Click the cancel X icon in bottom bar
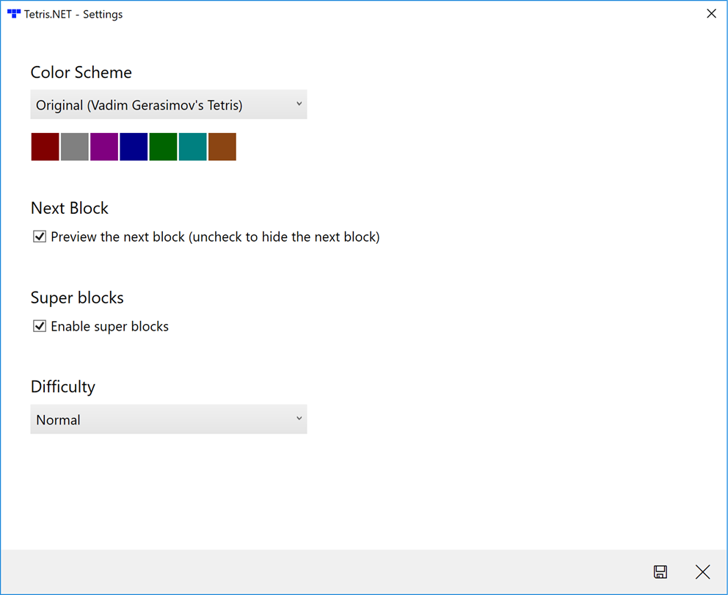Image resolution: width=728 pixels, height=595 pixels. pyautogui.click(x=702, y=572)
